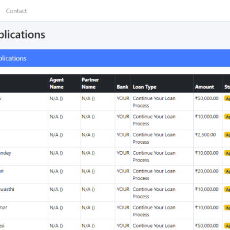Click Partner Name N/A cell in 'ndey' row

tap(88, 153)
